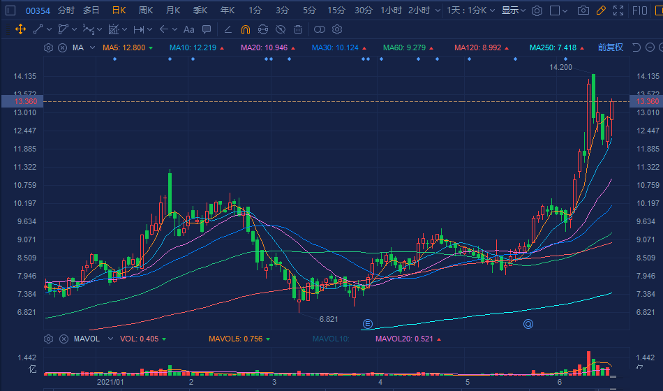Click the text annotation 'Aa' tool
This screenshot has width=663, height=391.
pyautogui.click(x=188, y=29)
